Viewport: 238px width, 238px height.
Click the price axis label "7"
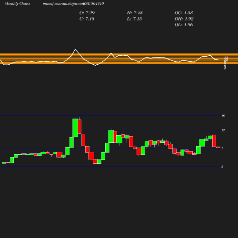coord(222,149)
